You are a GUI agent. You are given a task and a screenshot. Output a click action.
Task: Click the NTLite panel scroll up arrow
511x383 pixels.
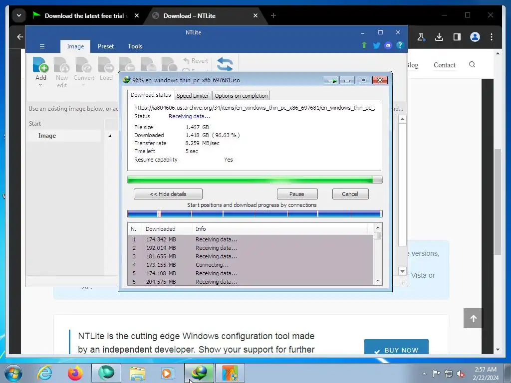point(403,119)
